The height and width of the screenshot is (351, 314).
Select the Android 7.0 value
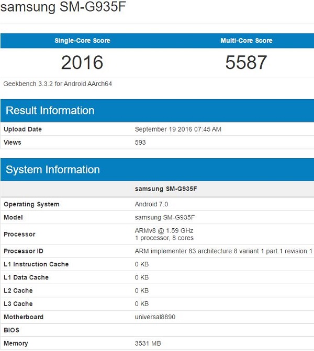click(x=151, y=204)
